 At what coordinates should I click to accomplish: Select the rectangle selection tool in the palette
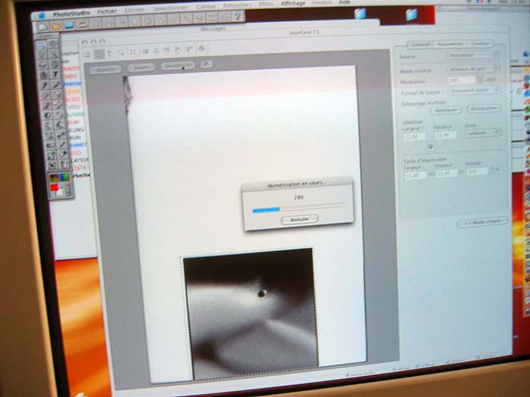[x=42, y=45]
